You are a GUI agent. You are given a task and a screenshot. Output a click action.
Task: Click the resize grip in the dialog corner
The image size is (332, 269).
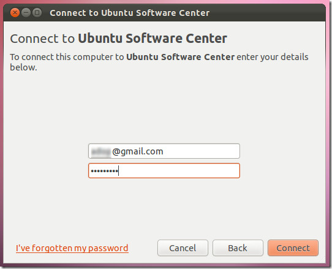[322, 260]
